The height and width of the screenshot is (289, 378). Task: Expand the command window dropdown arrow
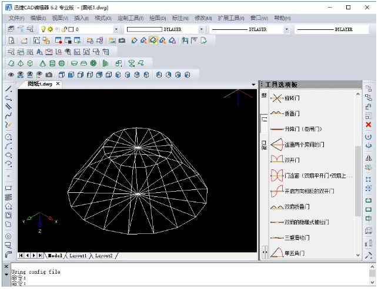6,274
